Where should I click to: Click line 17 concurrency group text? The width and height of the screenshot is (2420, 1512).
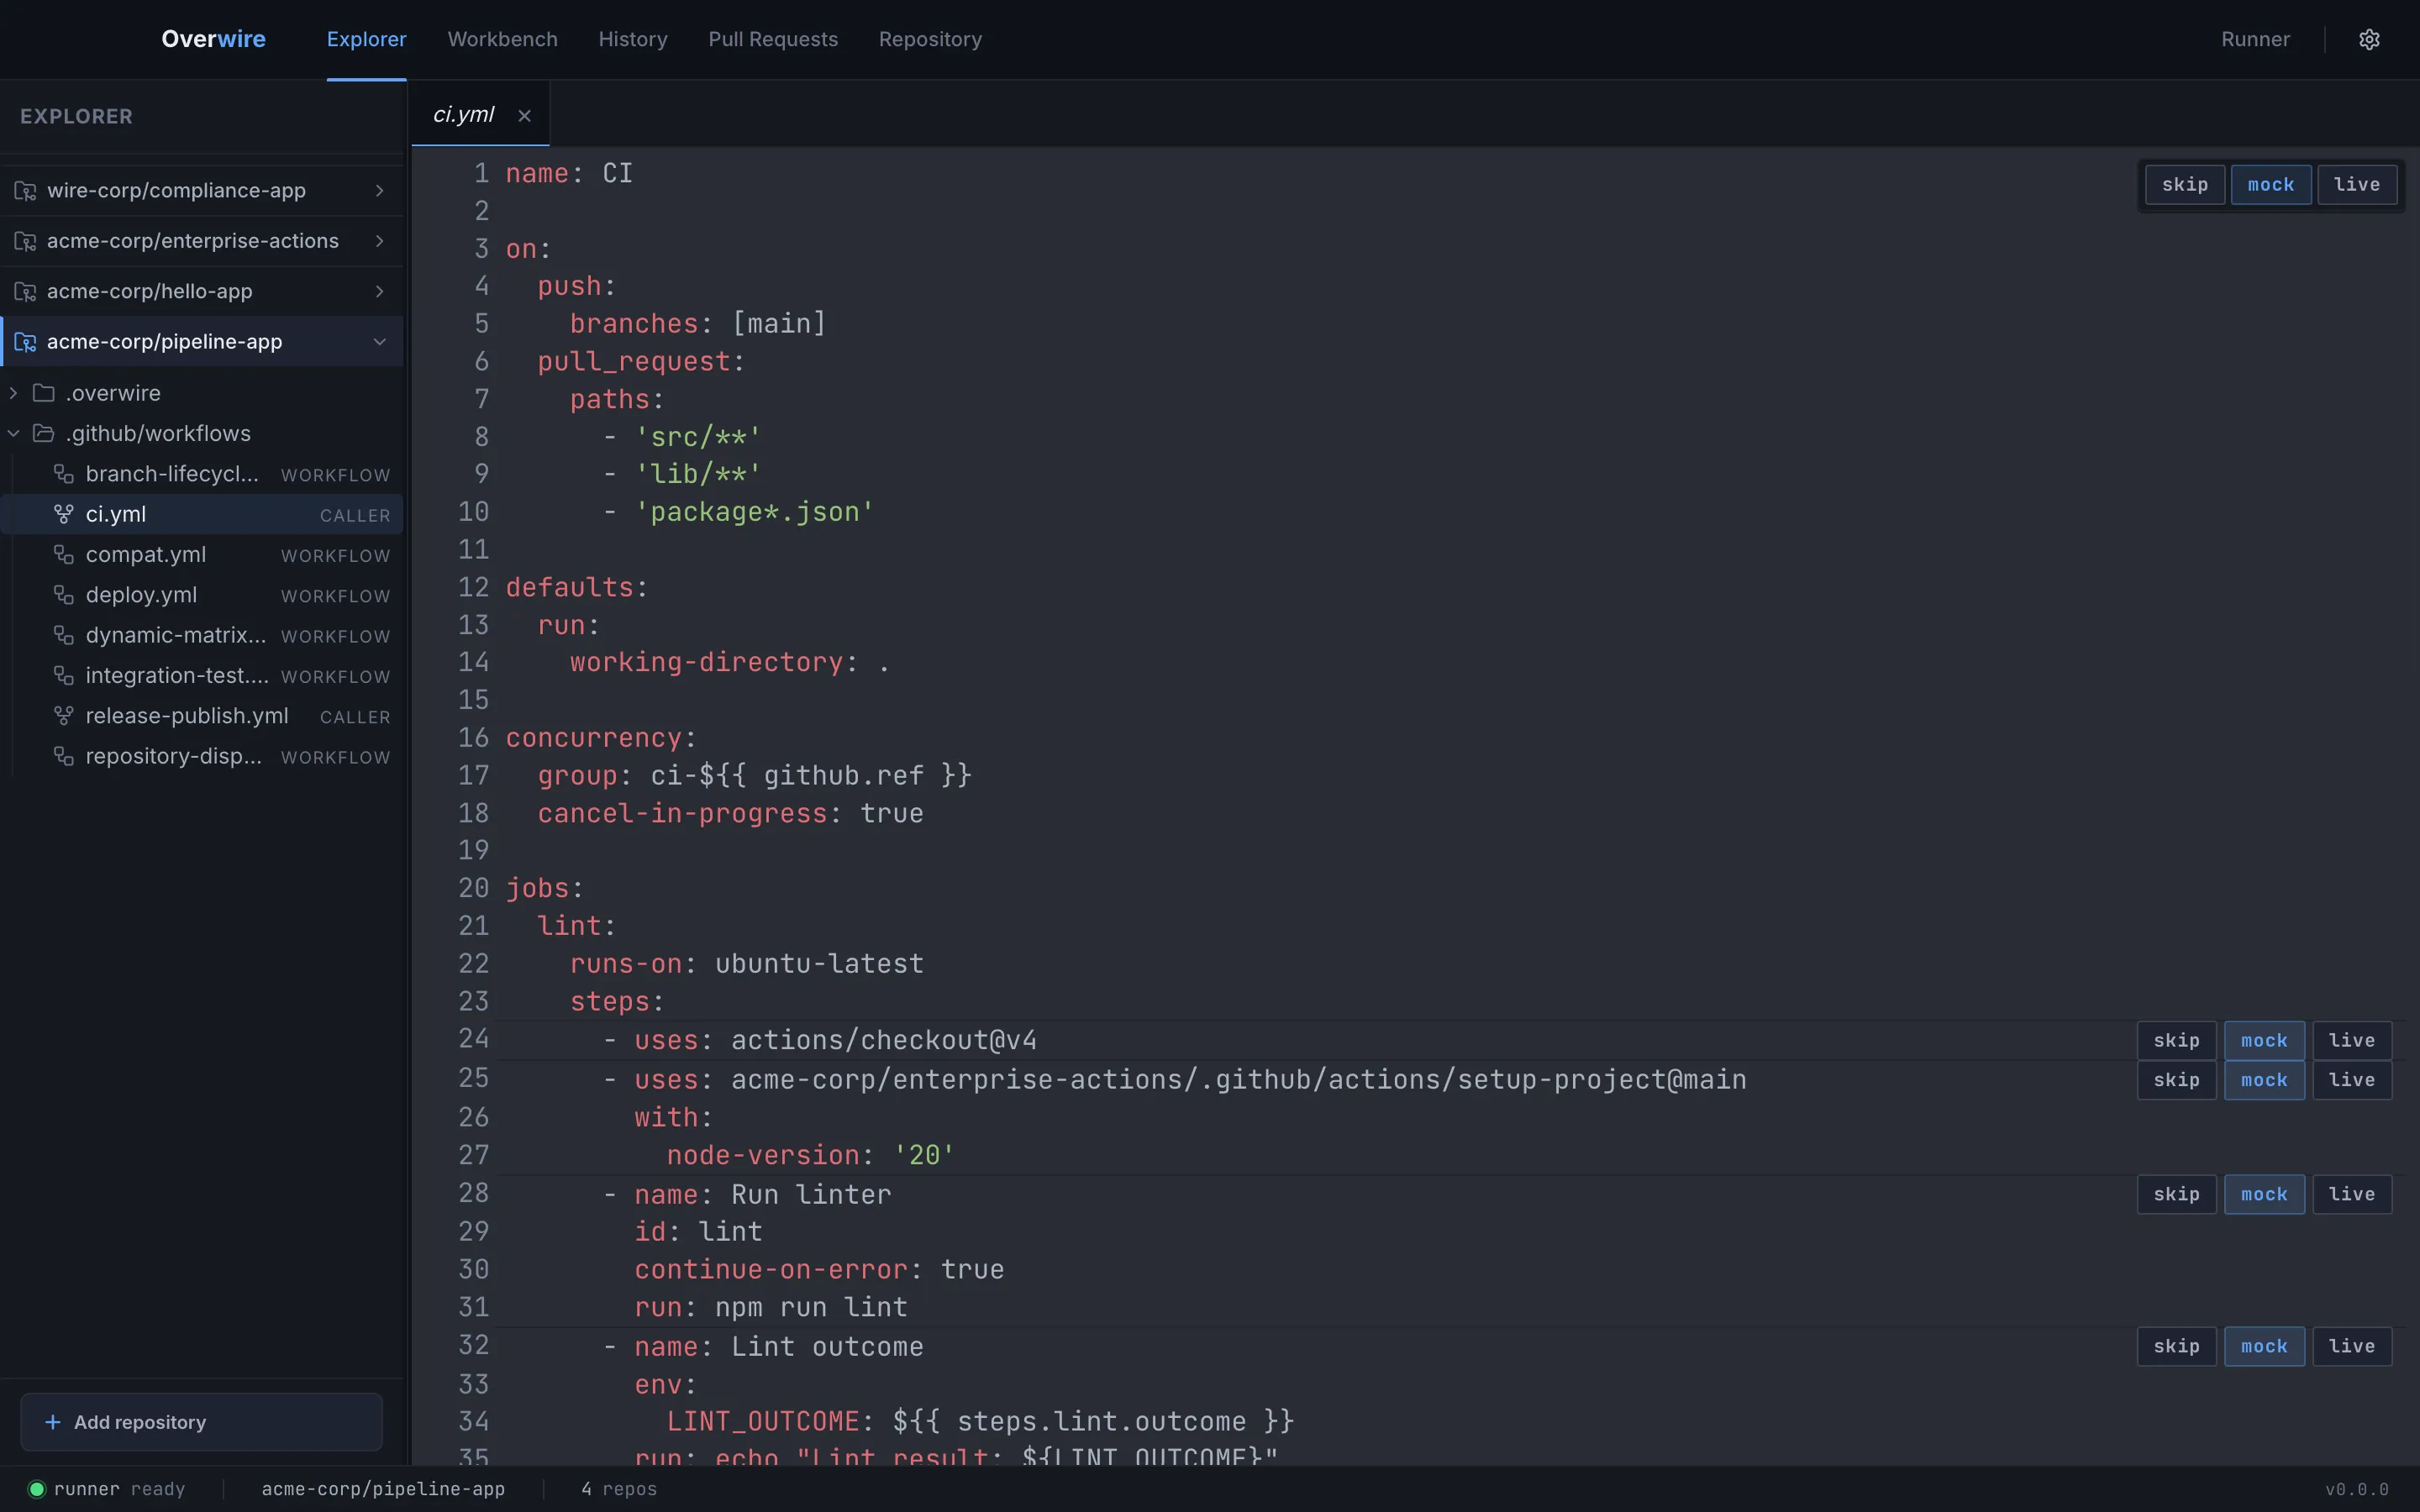(x=755, y=775)
